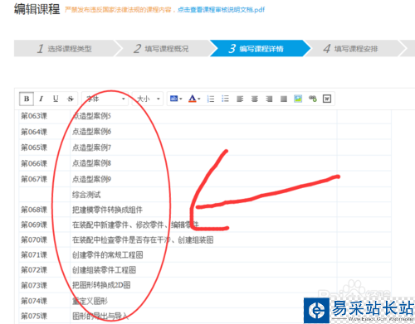Open the text background highlight color picker
The width and height of the screenshot is (415, 324).
pyautogui.click(x=176, y=99)
